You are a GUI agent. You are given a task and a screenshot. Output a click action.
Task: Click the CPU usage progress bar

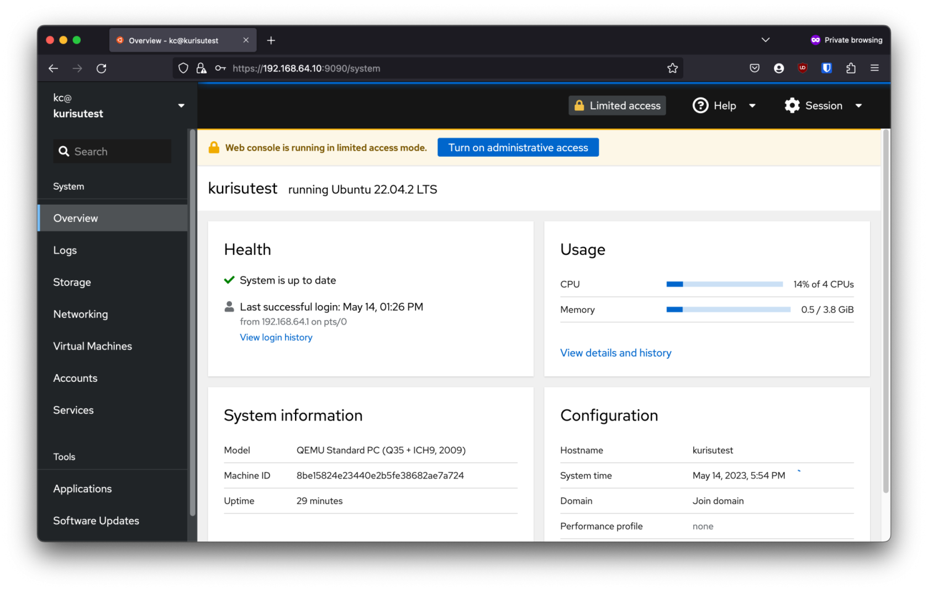tap(724, 284)
